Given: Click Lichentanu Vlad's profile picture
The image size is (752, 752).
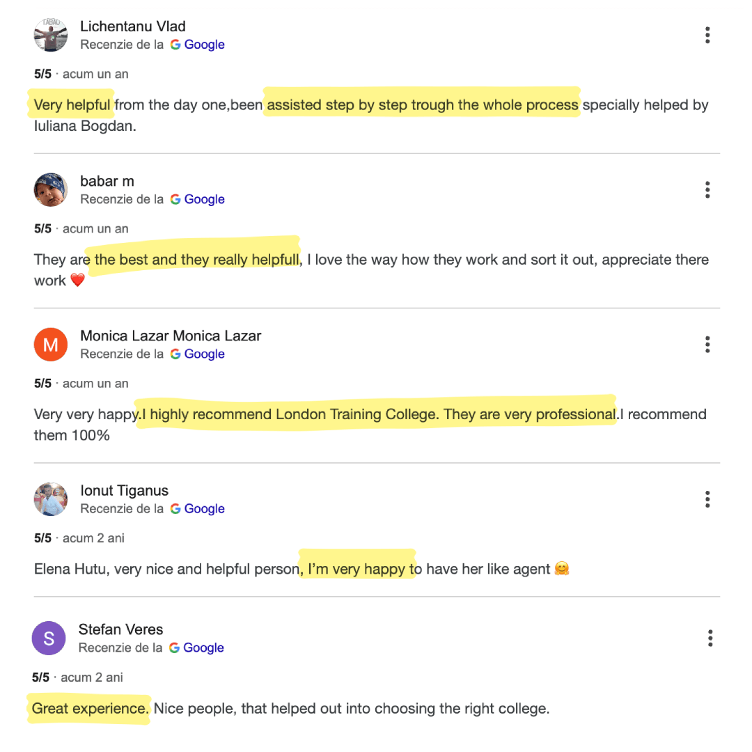Looking at the screenshot, I should (51, 35).
